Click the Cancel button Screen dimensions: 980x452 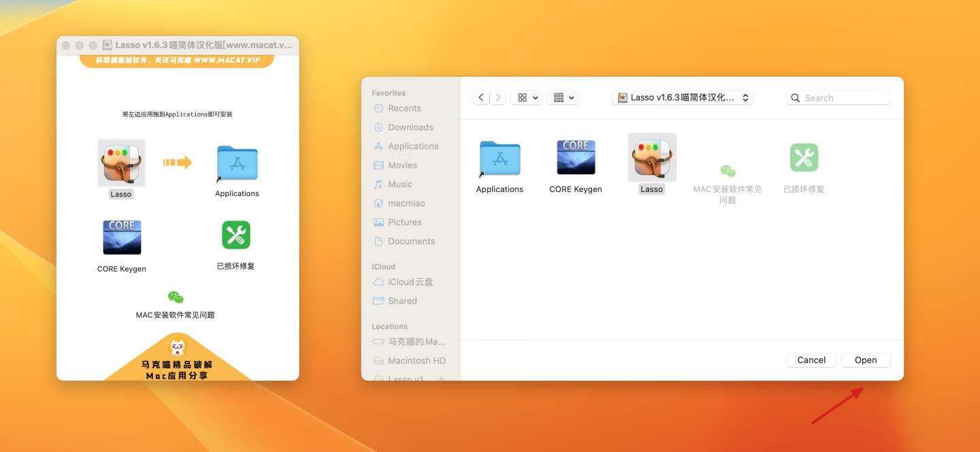click(811, 359)
